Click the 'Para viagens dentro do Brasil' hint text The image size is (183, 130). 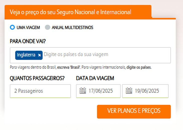tap(33, 68)
